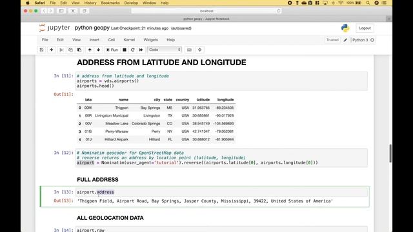Click the Python logo icon
The image size is (413, 232).
coord(345,28)
